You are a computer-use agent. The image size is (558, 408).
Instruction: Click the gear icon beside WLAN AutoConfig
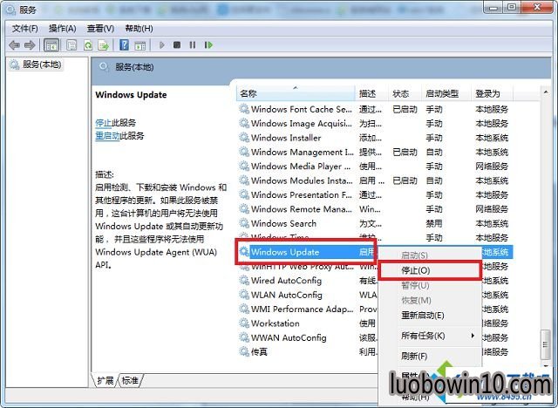point(244,295)
